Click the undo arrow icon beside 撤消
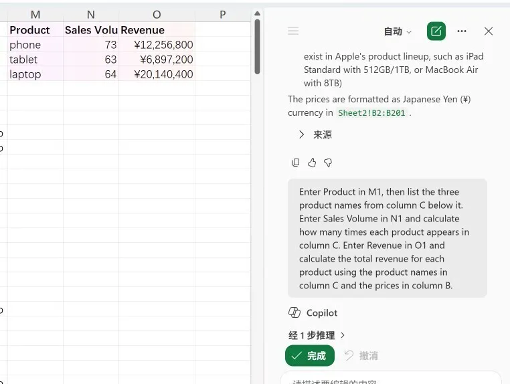Screen dimensions: 510x384 [349, 355]
